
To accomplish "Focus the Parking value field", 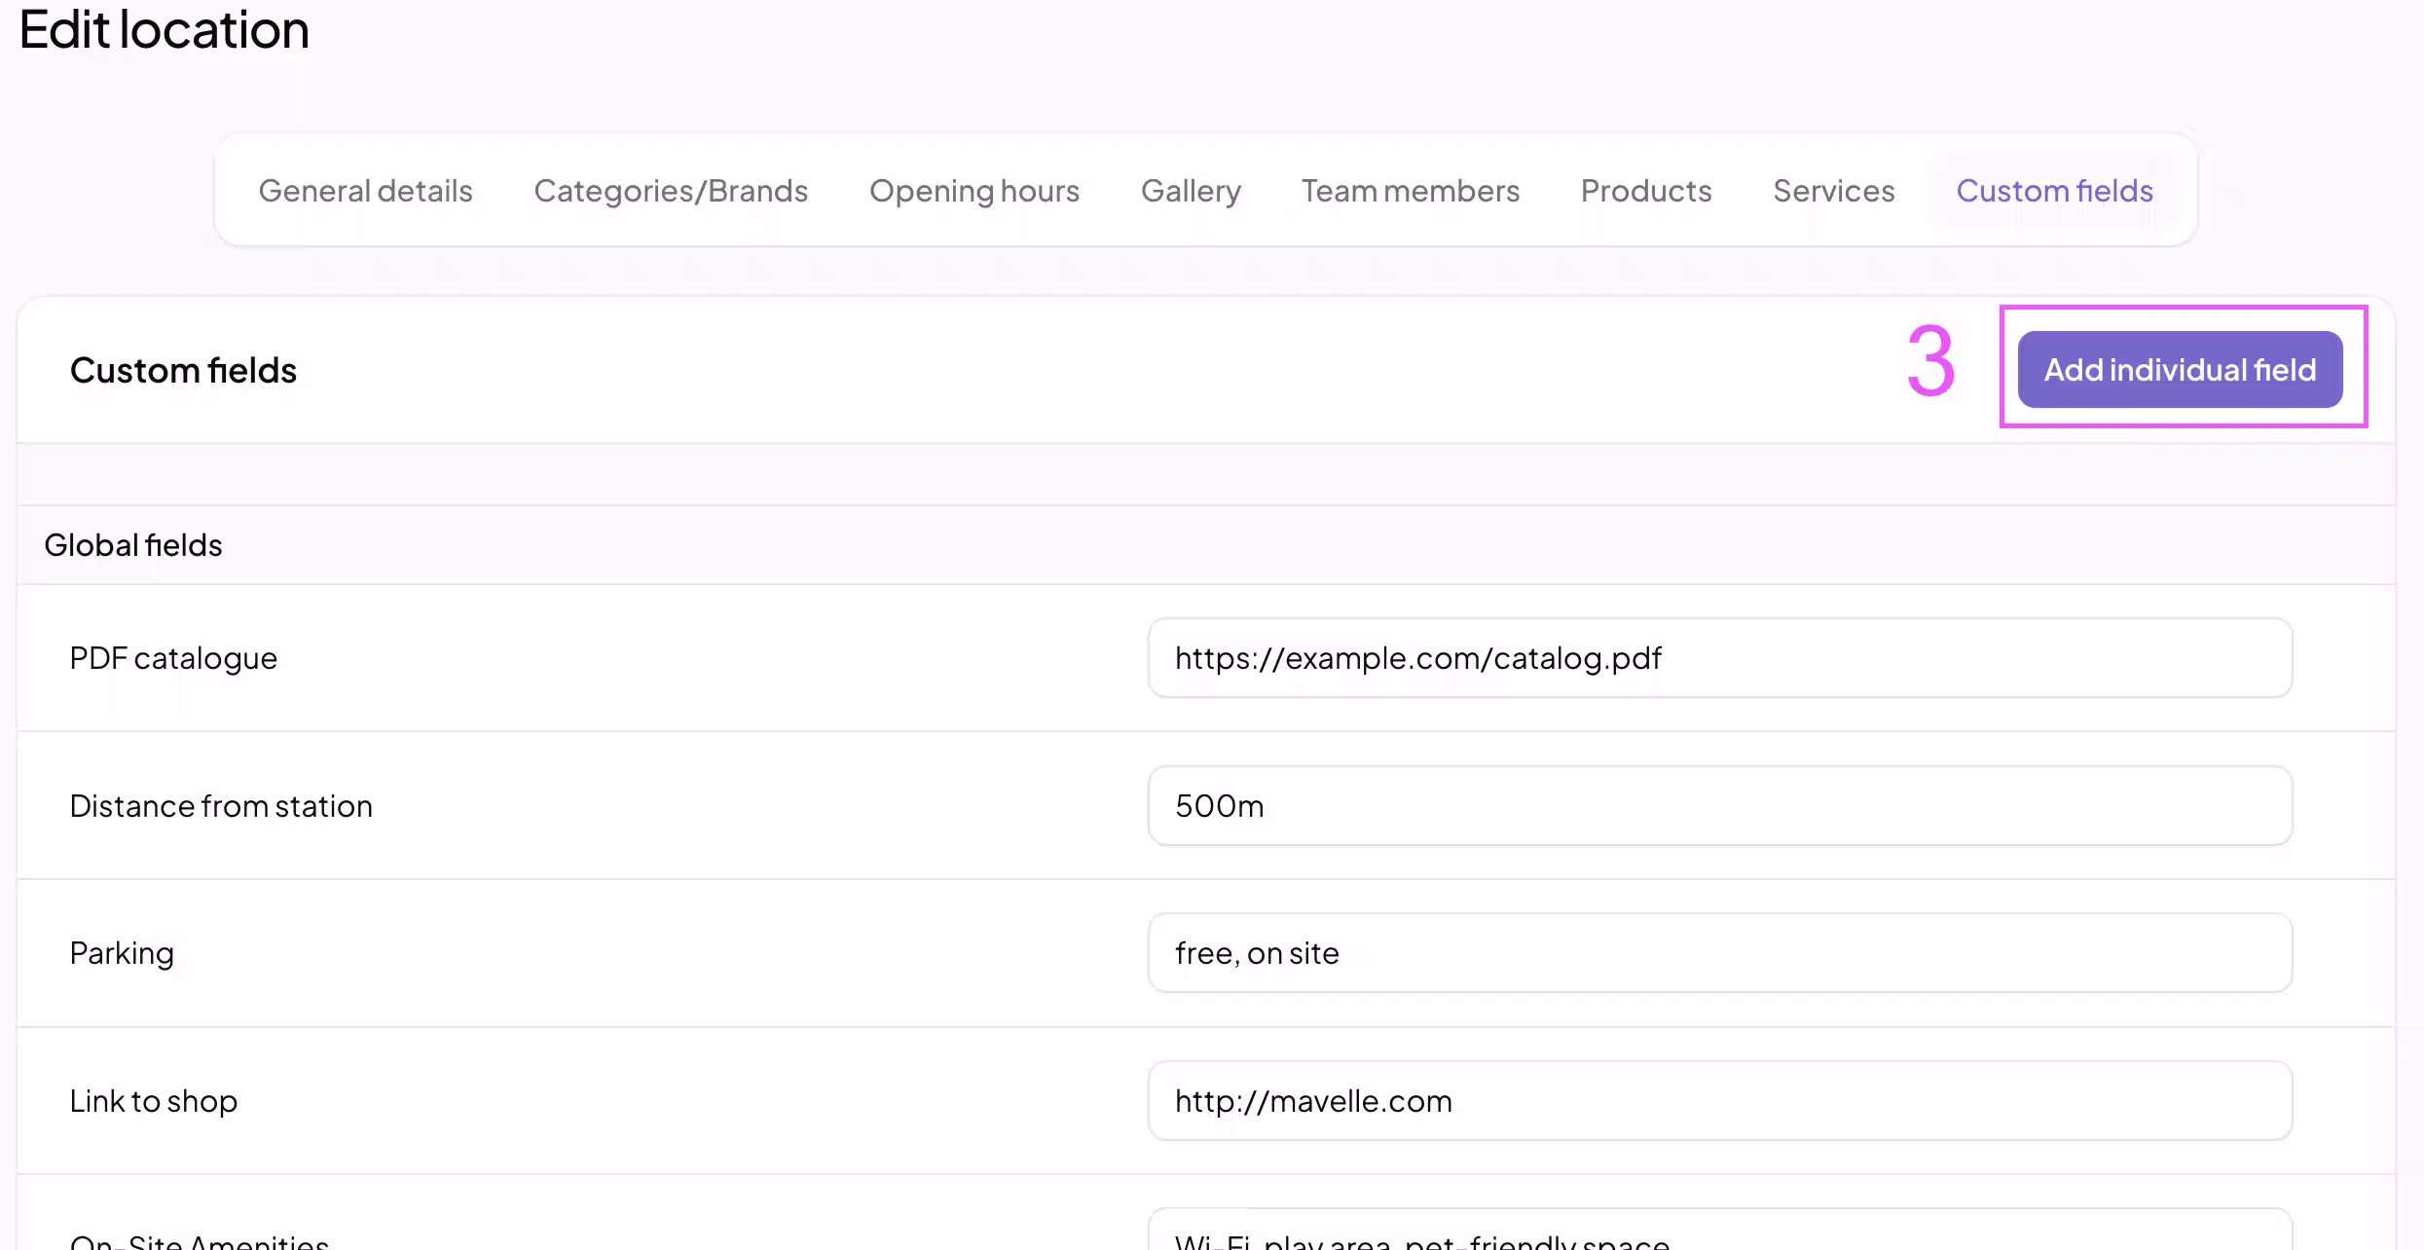I will [1719, 953].
